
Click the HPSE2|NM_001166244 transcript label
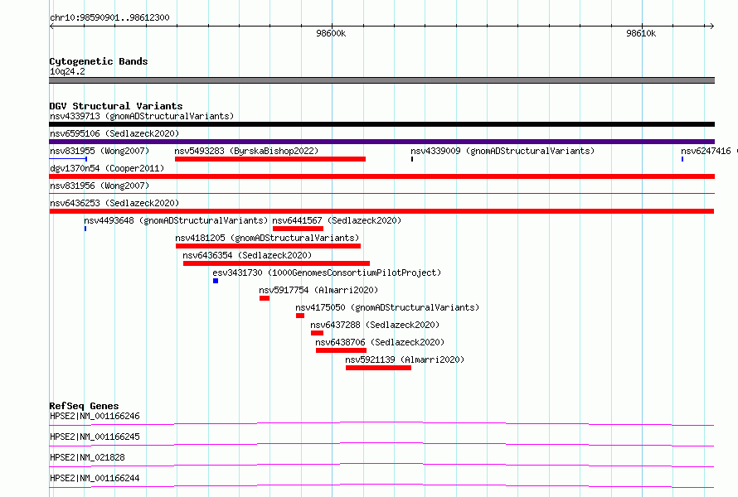(x=95, y=478)
